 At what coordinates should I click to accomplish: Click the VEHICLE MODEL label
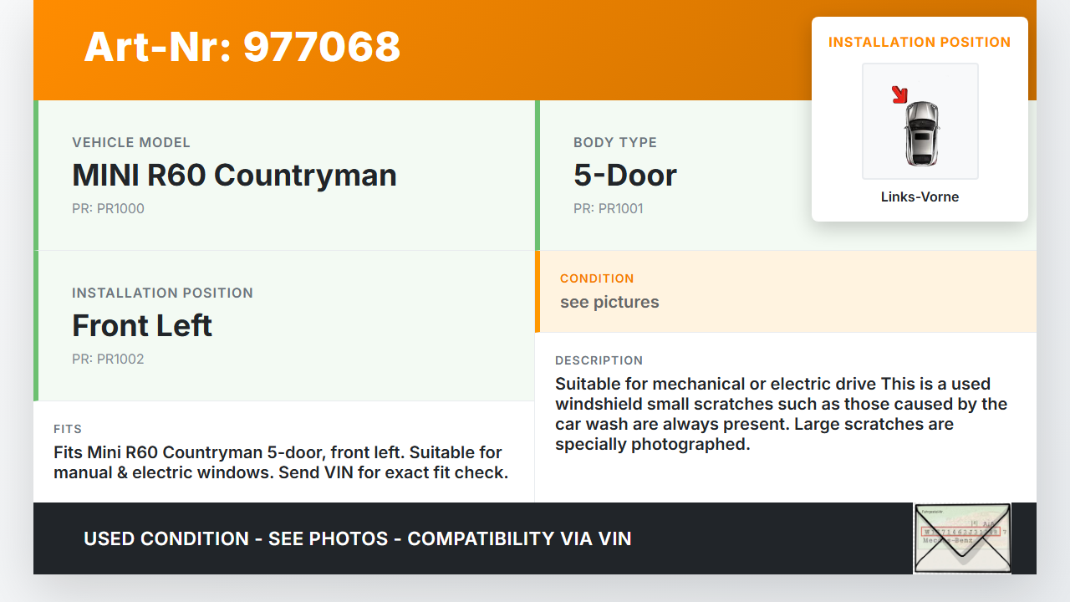tap(131, 142)
